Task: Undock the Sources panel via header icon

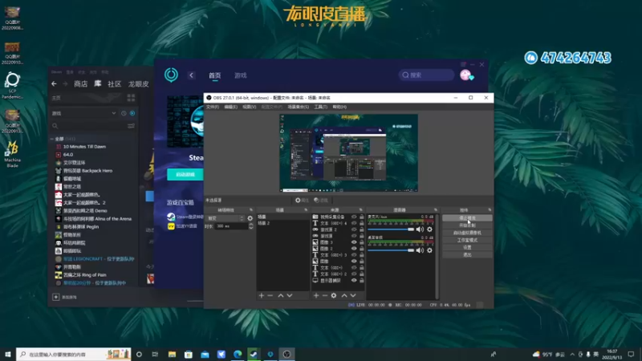Action: [x=360, y=210]
